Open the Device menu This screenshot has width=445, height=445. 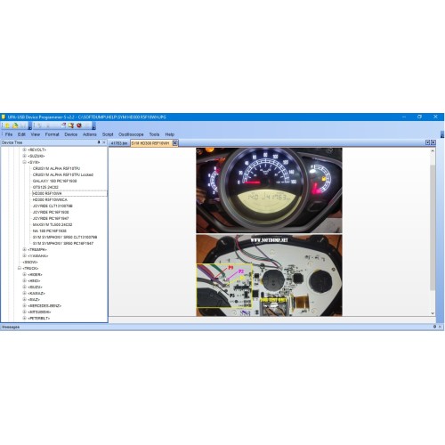pyautogui.click(x=71, y=134)
